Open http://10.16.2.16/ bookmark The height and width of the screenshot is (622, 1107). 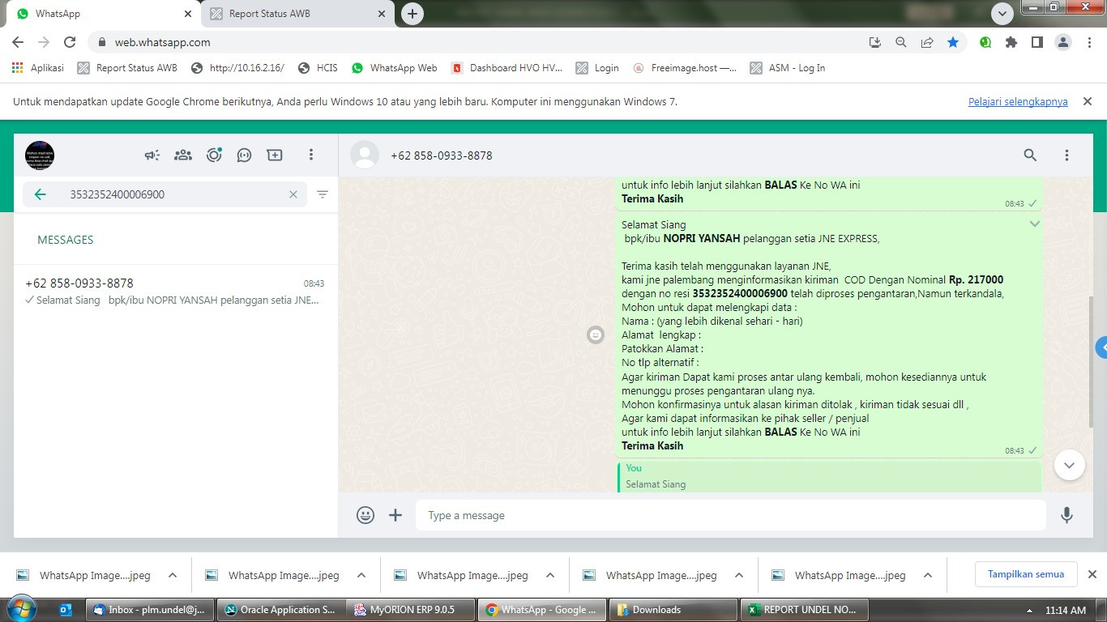pos(237,68)
